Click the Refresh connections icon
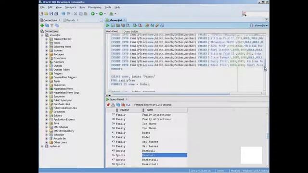The width and height of the screenshot is (308, 173). (x=47, y=25)
